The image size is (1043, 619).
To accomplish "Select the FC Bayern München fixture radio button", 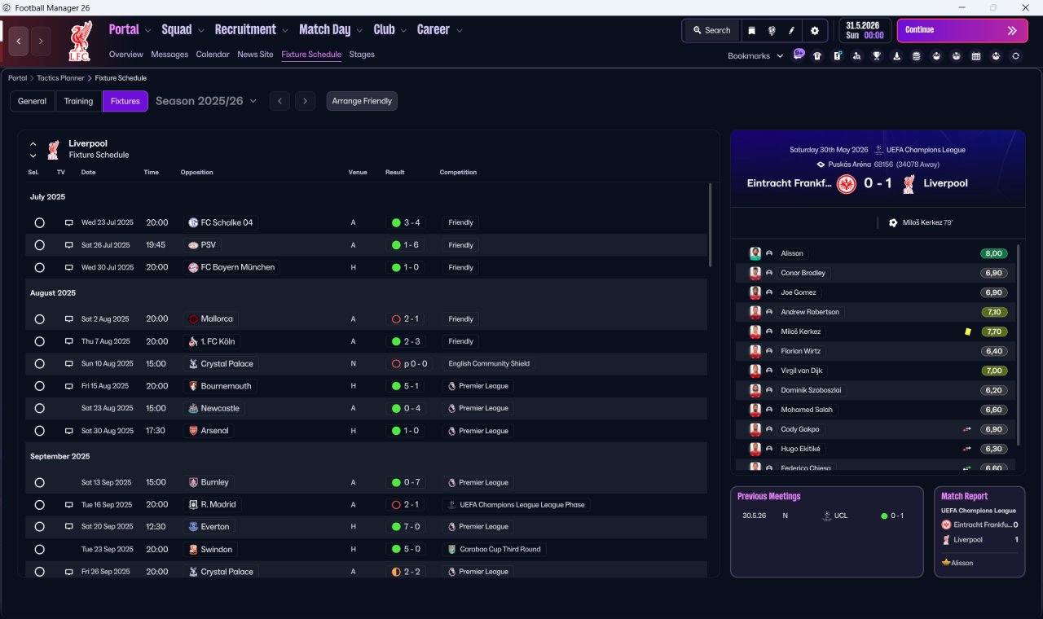I will coord(39,267).
